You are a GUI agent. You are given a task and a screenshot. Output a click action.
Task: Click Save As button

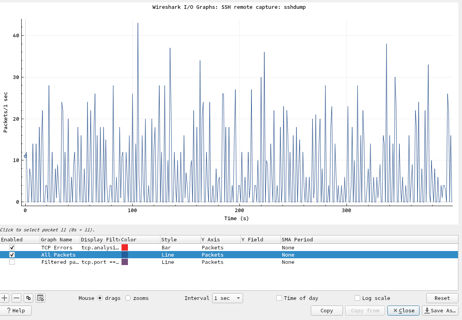point(440,310)
